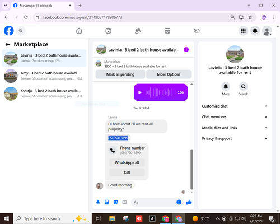This screenshot has width=280, height=224.
Task: Open Chrome profile icon
Action: point(264,17)
